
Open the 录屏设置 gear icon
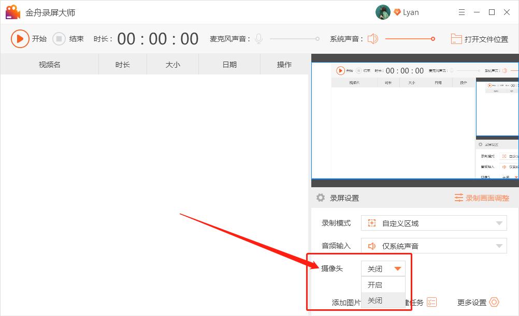[320, 198]
